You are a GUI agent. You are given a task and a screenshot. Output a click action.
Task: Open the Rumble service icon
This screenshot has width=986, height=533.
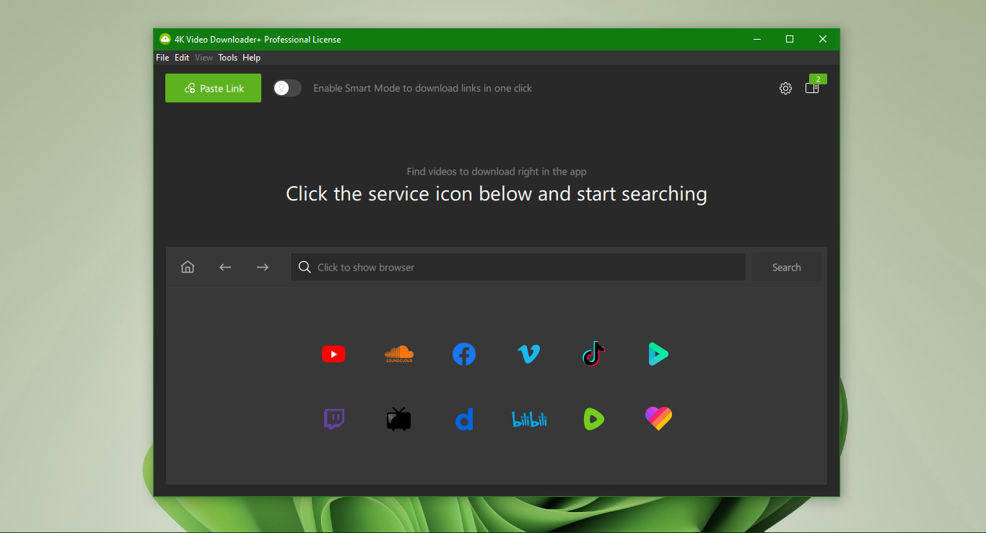pos(593,419)
